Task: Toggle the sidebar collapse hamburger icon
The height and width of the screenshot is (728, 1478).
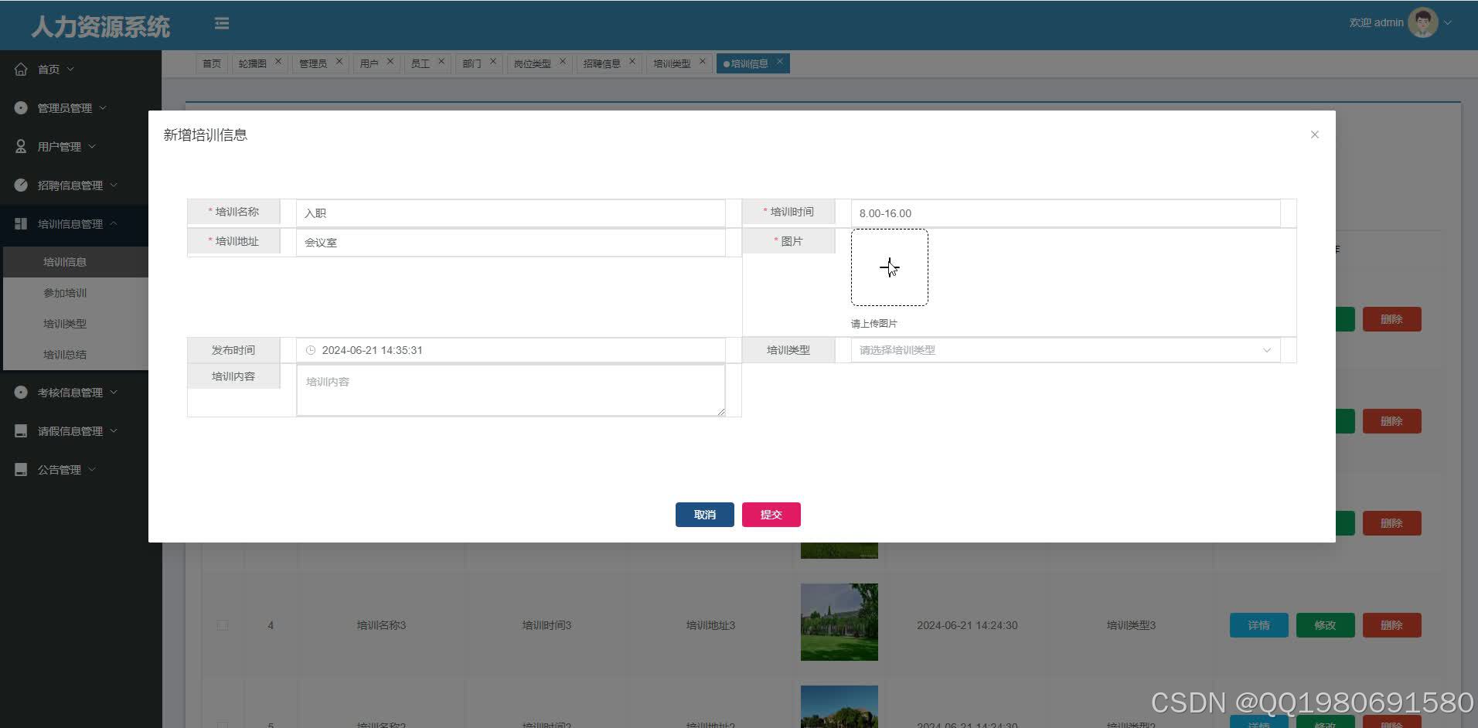Action: click(222, 24)
